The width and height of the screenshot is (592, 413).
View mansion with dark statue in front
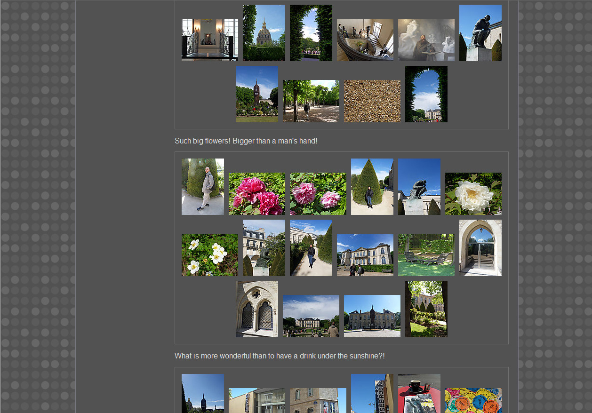pos(372,316)
